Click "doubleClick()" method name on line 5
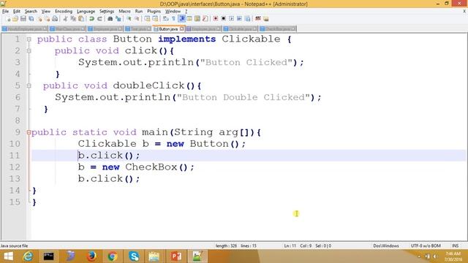 [154, 86]
